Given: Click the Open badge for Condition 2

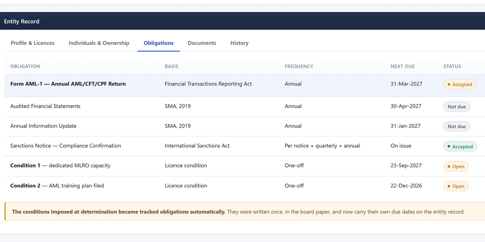Looking at the screenshot, I should (x=456, y=186).
